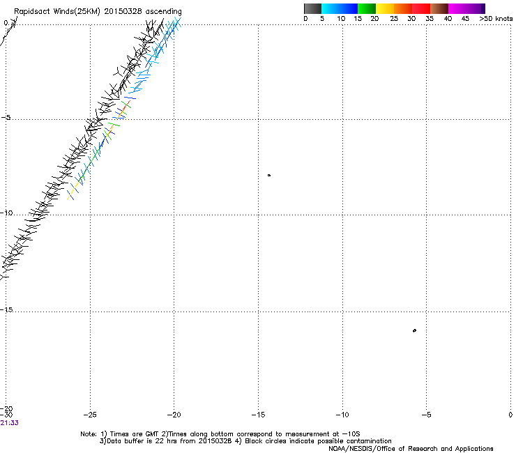Pick the blue 10–15 knots legend color
Image resolution: width=516 pixels, height=453 pixels.
point(349,8)
